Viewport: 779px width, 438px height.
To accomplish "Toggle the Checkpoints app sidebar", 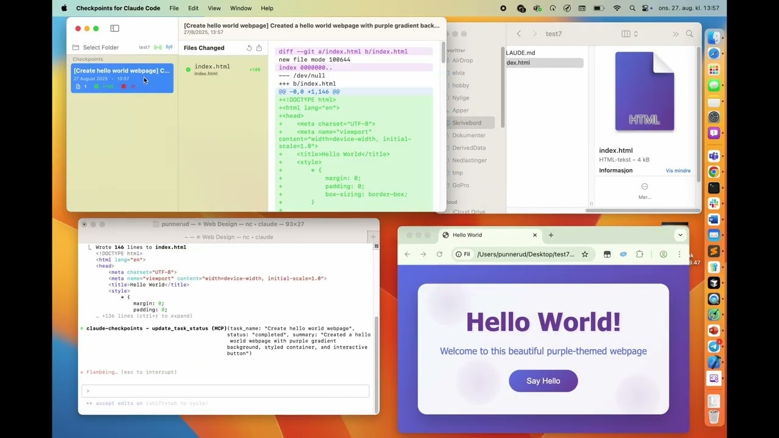I will point(114,29).
